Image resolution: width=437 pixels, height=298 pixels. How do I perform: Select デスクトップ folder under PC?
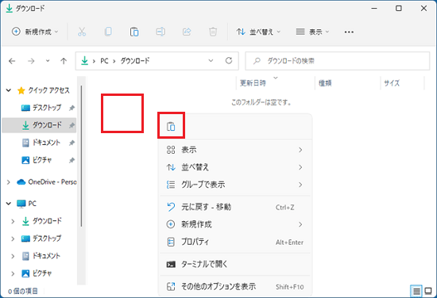[x=47, y=239]
